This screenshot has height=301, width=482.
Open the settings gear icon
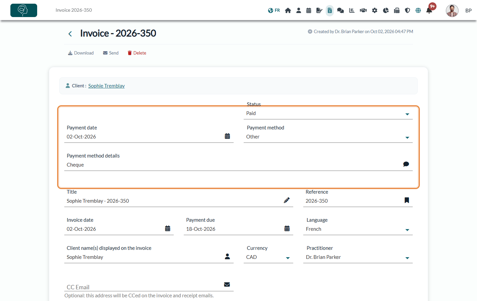click(375, 10)
